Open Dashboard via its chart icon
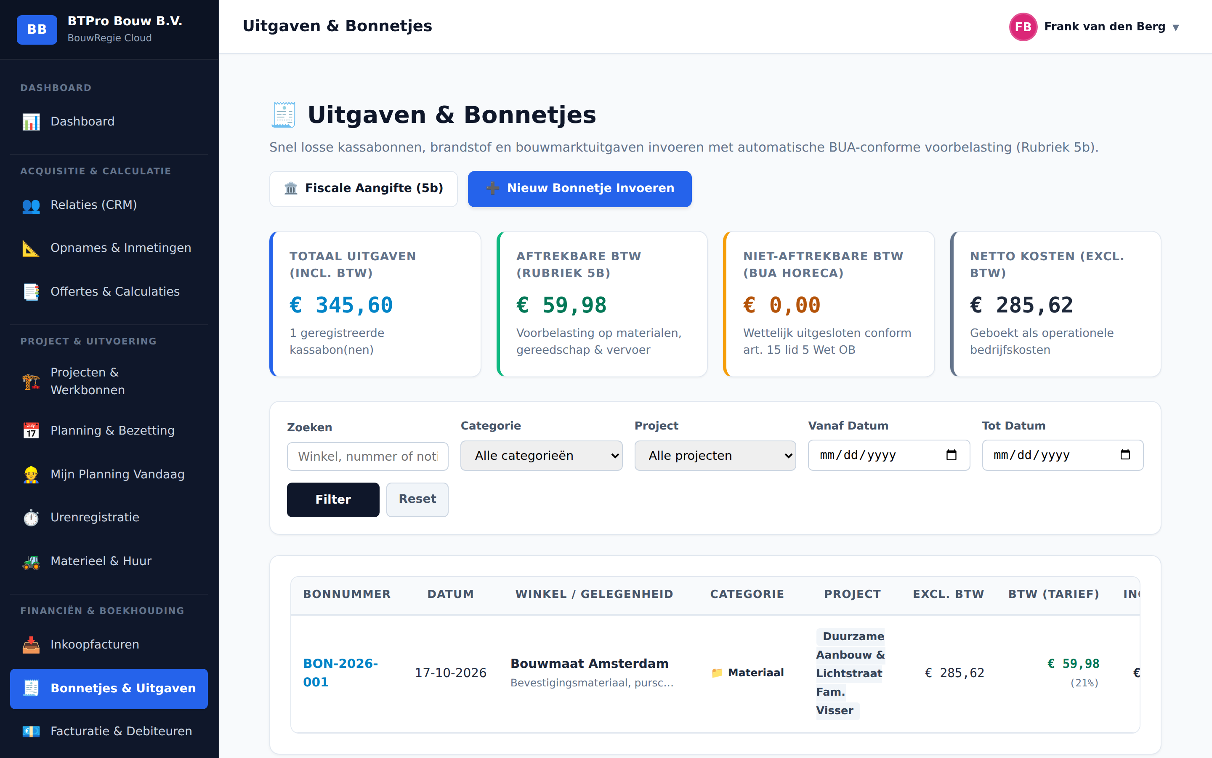 (31, 122)
